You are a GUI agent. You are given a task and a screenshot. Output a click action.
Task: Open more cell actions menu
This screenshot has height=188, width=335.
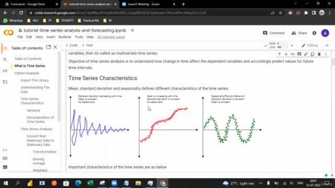click(326, 54)
